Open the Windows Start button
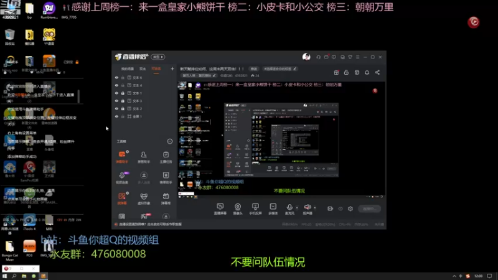This screenshot has width=498, height=280. pyautogui.click(x=4, y=276)
